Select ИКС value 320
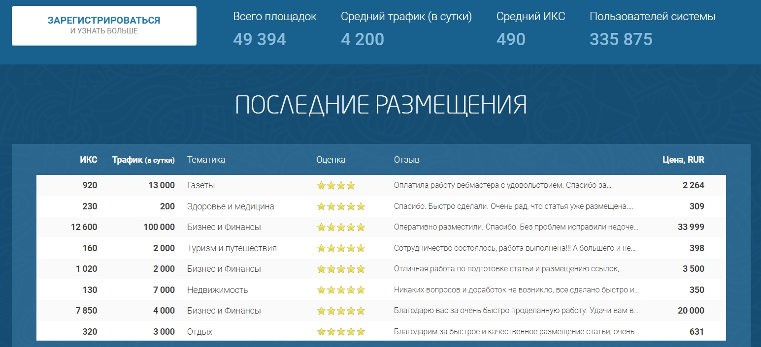Image resolution: width=761 pixels, height=347 pixels. (x=90, y=332)
